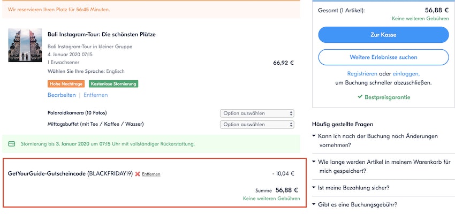
Task: Open the Mittagsbuffet option dropdown
Action: [x=257, y=125]
